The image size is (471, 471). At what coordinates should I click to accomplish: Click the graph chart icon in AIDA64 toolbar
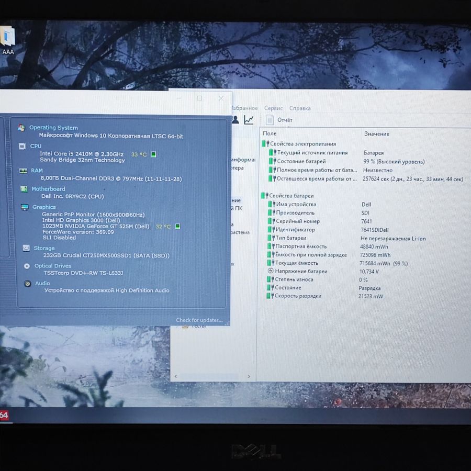click(249, 120)
